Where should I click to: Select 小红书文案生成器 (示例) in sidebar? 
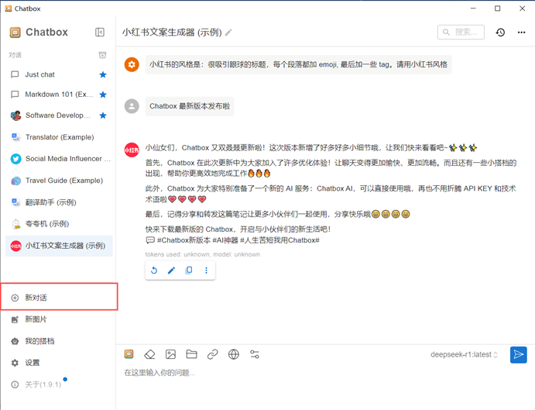60,246
